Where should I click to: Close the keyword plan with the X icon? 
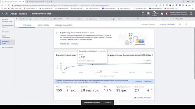(x=3, y=14)
